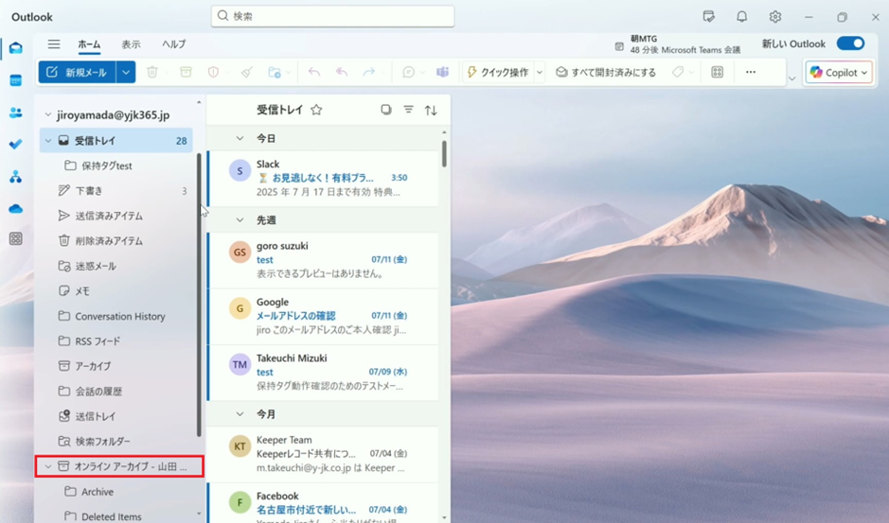Open the org explorer icon in rail
Screen dimensions: 889x523
click(16, 178)
